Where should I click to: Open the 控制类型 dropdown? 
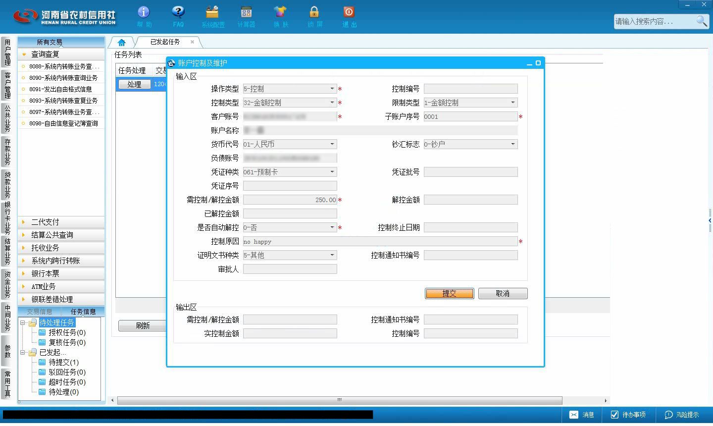[332, 103]
